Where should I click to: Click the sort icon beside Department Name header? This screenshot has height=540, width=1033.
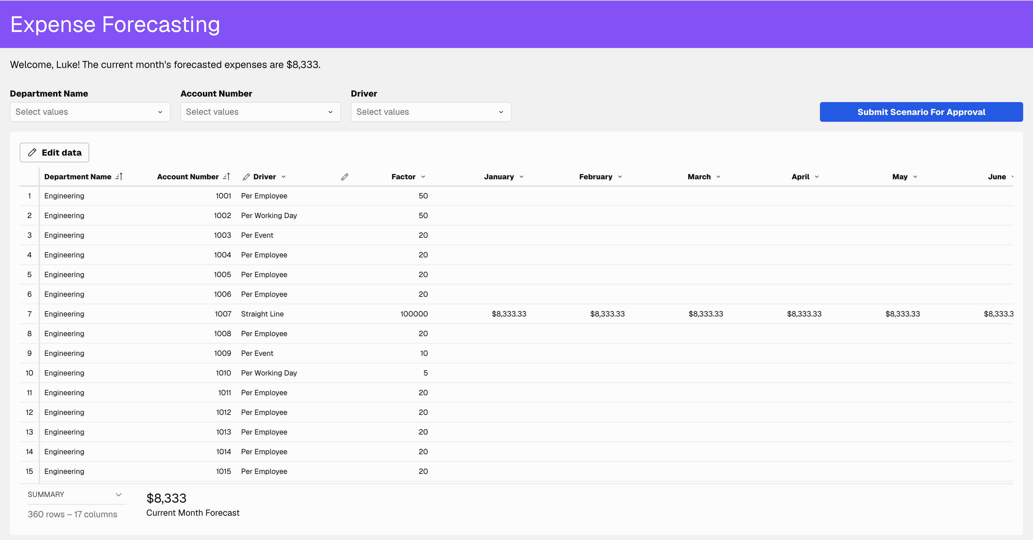click(x=119, y=177)
